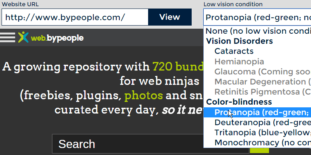Click the web.bypeople logo
The height and width of the screenshot is (155, 311).
[x=51, y=38]
